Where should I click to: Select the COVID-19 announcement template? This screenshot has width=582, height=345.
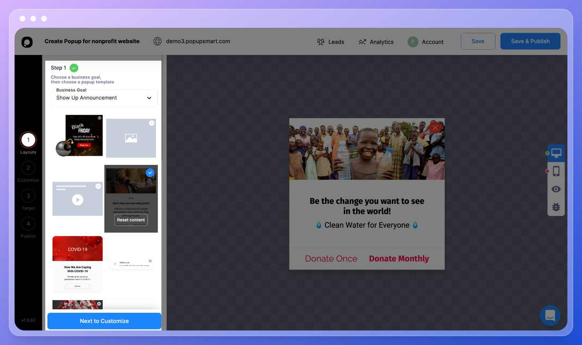[78, 264]
